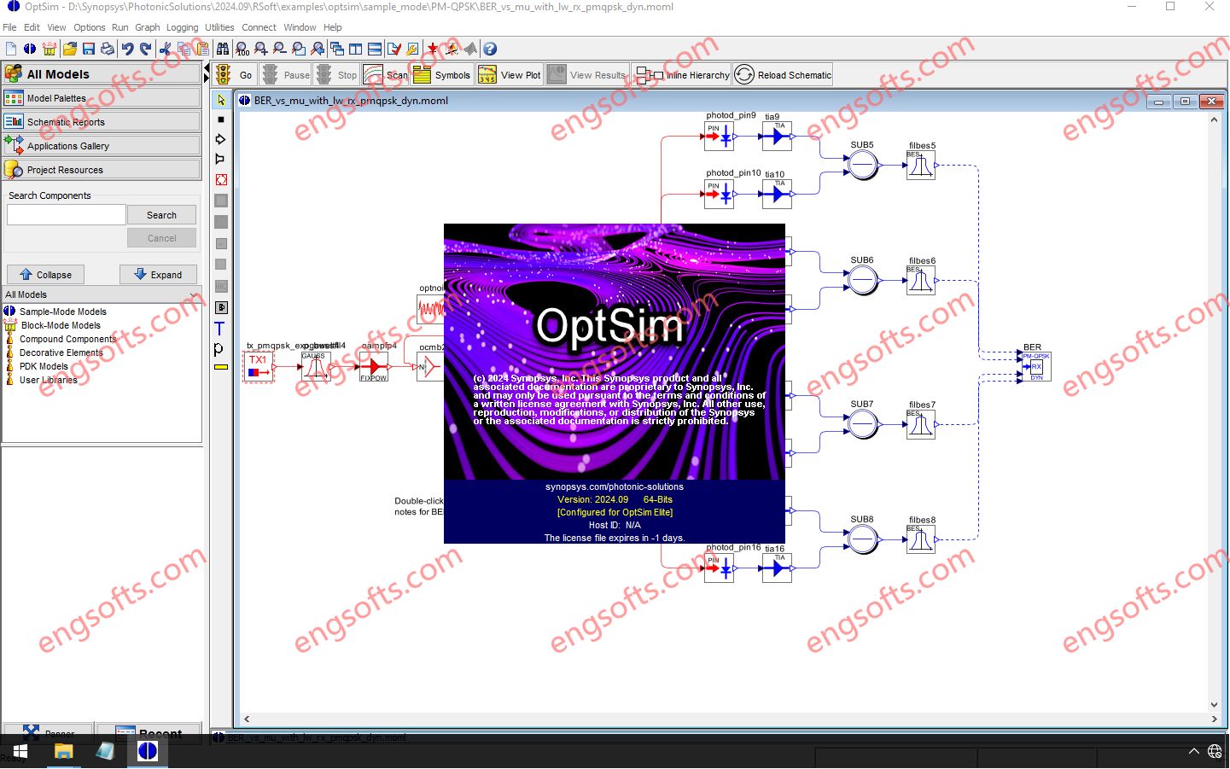This screenshot has width=1230, height=769.
Task: Click the binoculars Find icon
Action: click(223, 50)
